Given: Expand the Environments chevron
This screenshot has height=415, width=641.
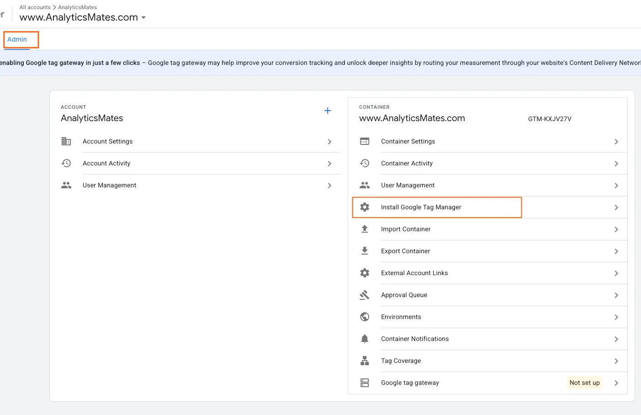Looking at the screenshot, I should point(616,317).
